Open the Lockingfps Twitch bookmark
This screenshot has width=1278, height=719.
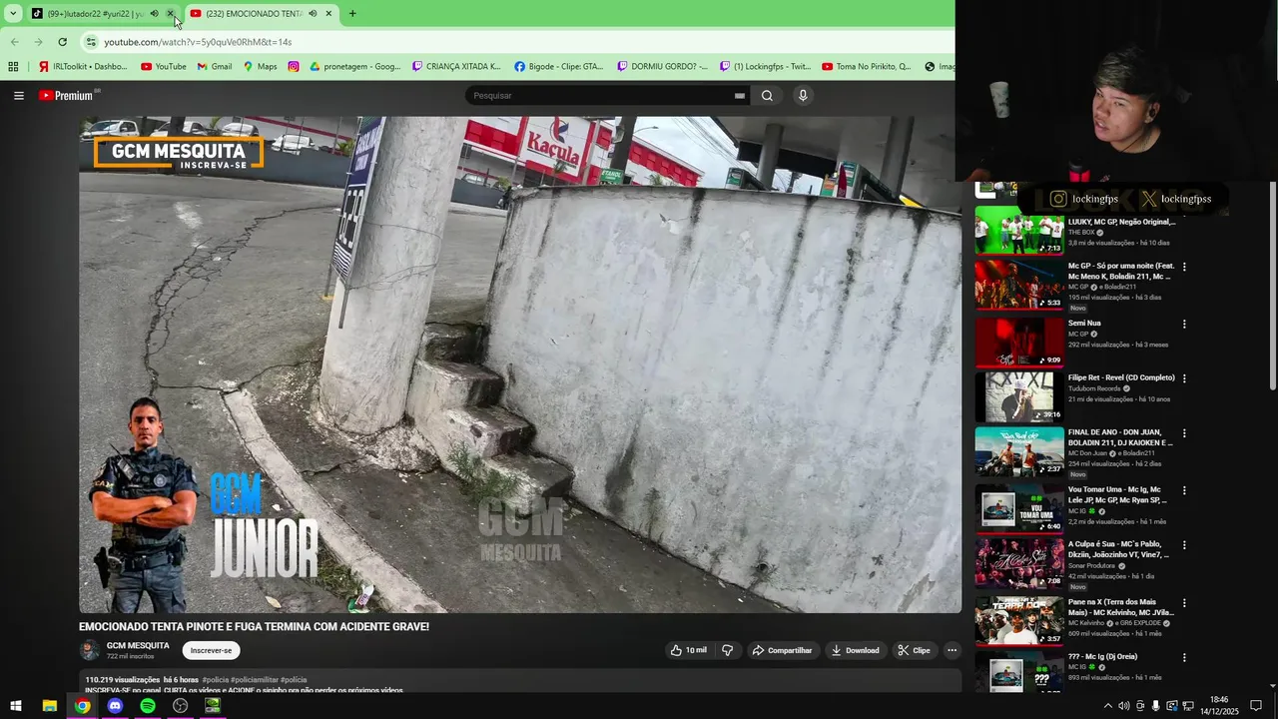766,67
